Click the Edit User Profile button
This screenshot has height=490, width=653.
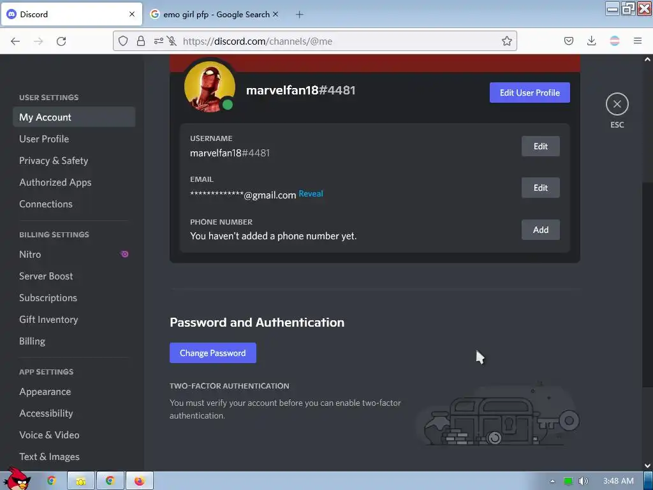click(x=530, y=93)
